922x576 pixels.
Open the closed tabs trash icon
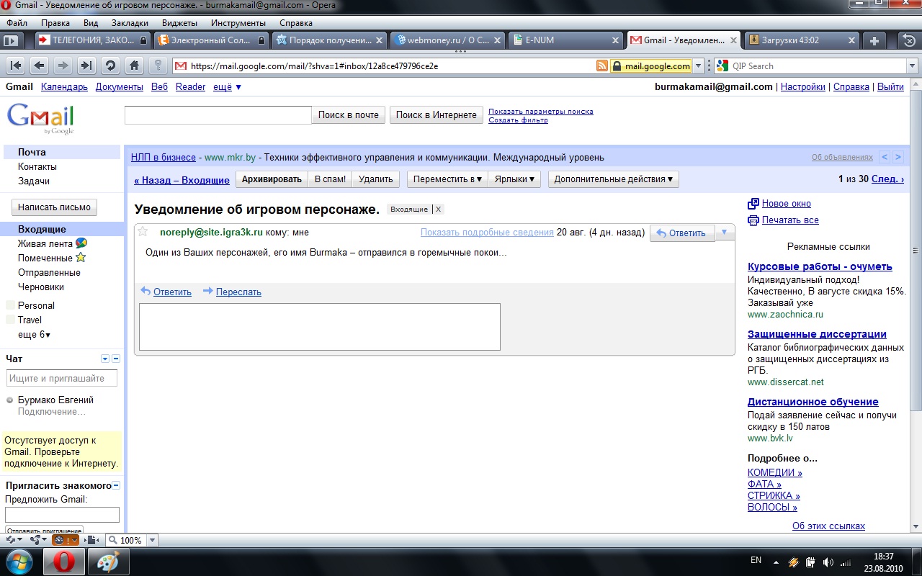tap(909, 40)
